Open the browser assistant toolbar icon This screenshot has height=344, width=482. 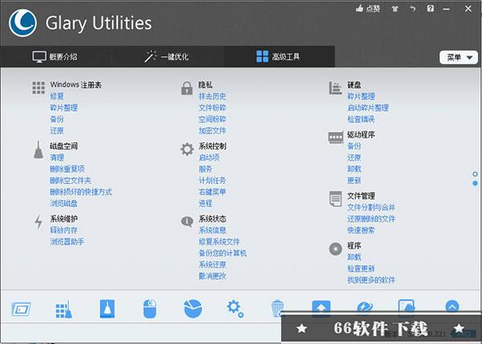[x=365, y=307]
